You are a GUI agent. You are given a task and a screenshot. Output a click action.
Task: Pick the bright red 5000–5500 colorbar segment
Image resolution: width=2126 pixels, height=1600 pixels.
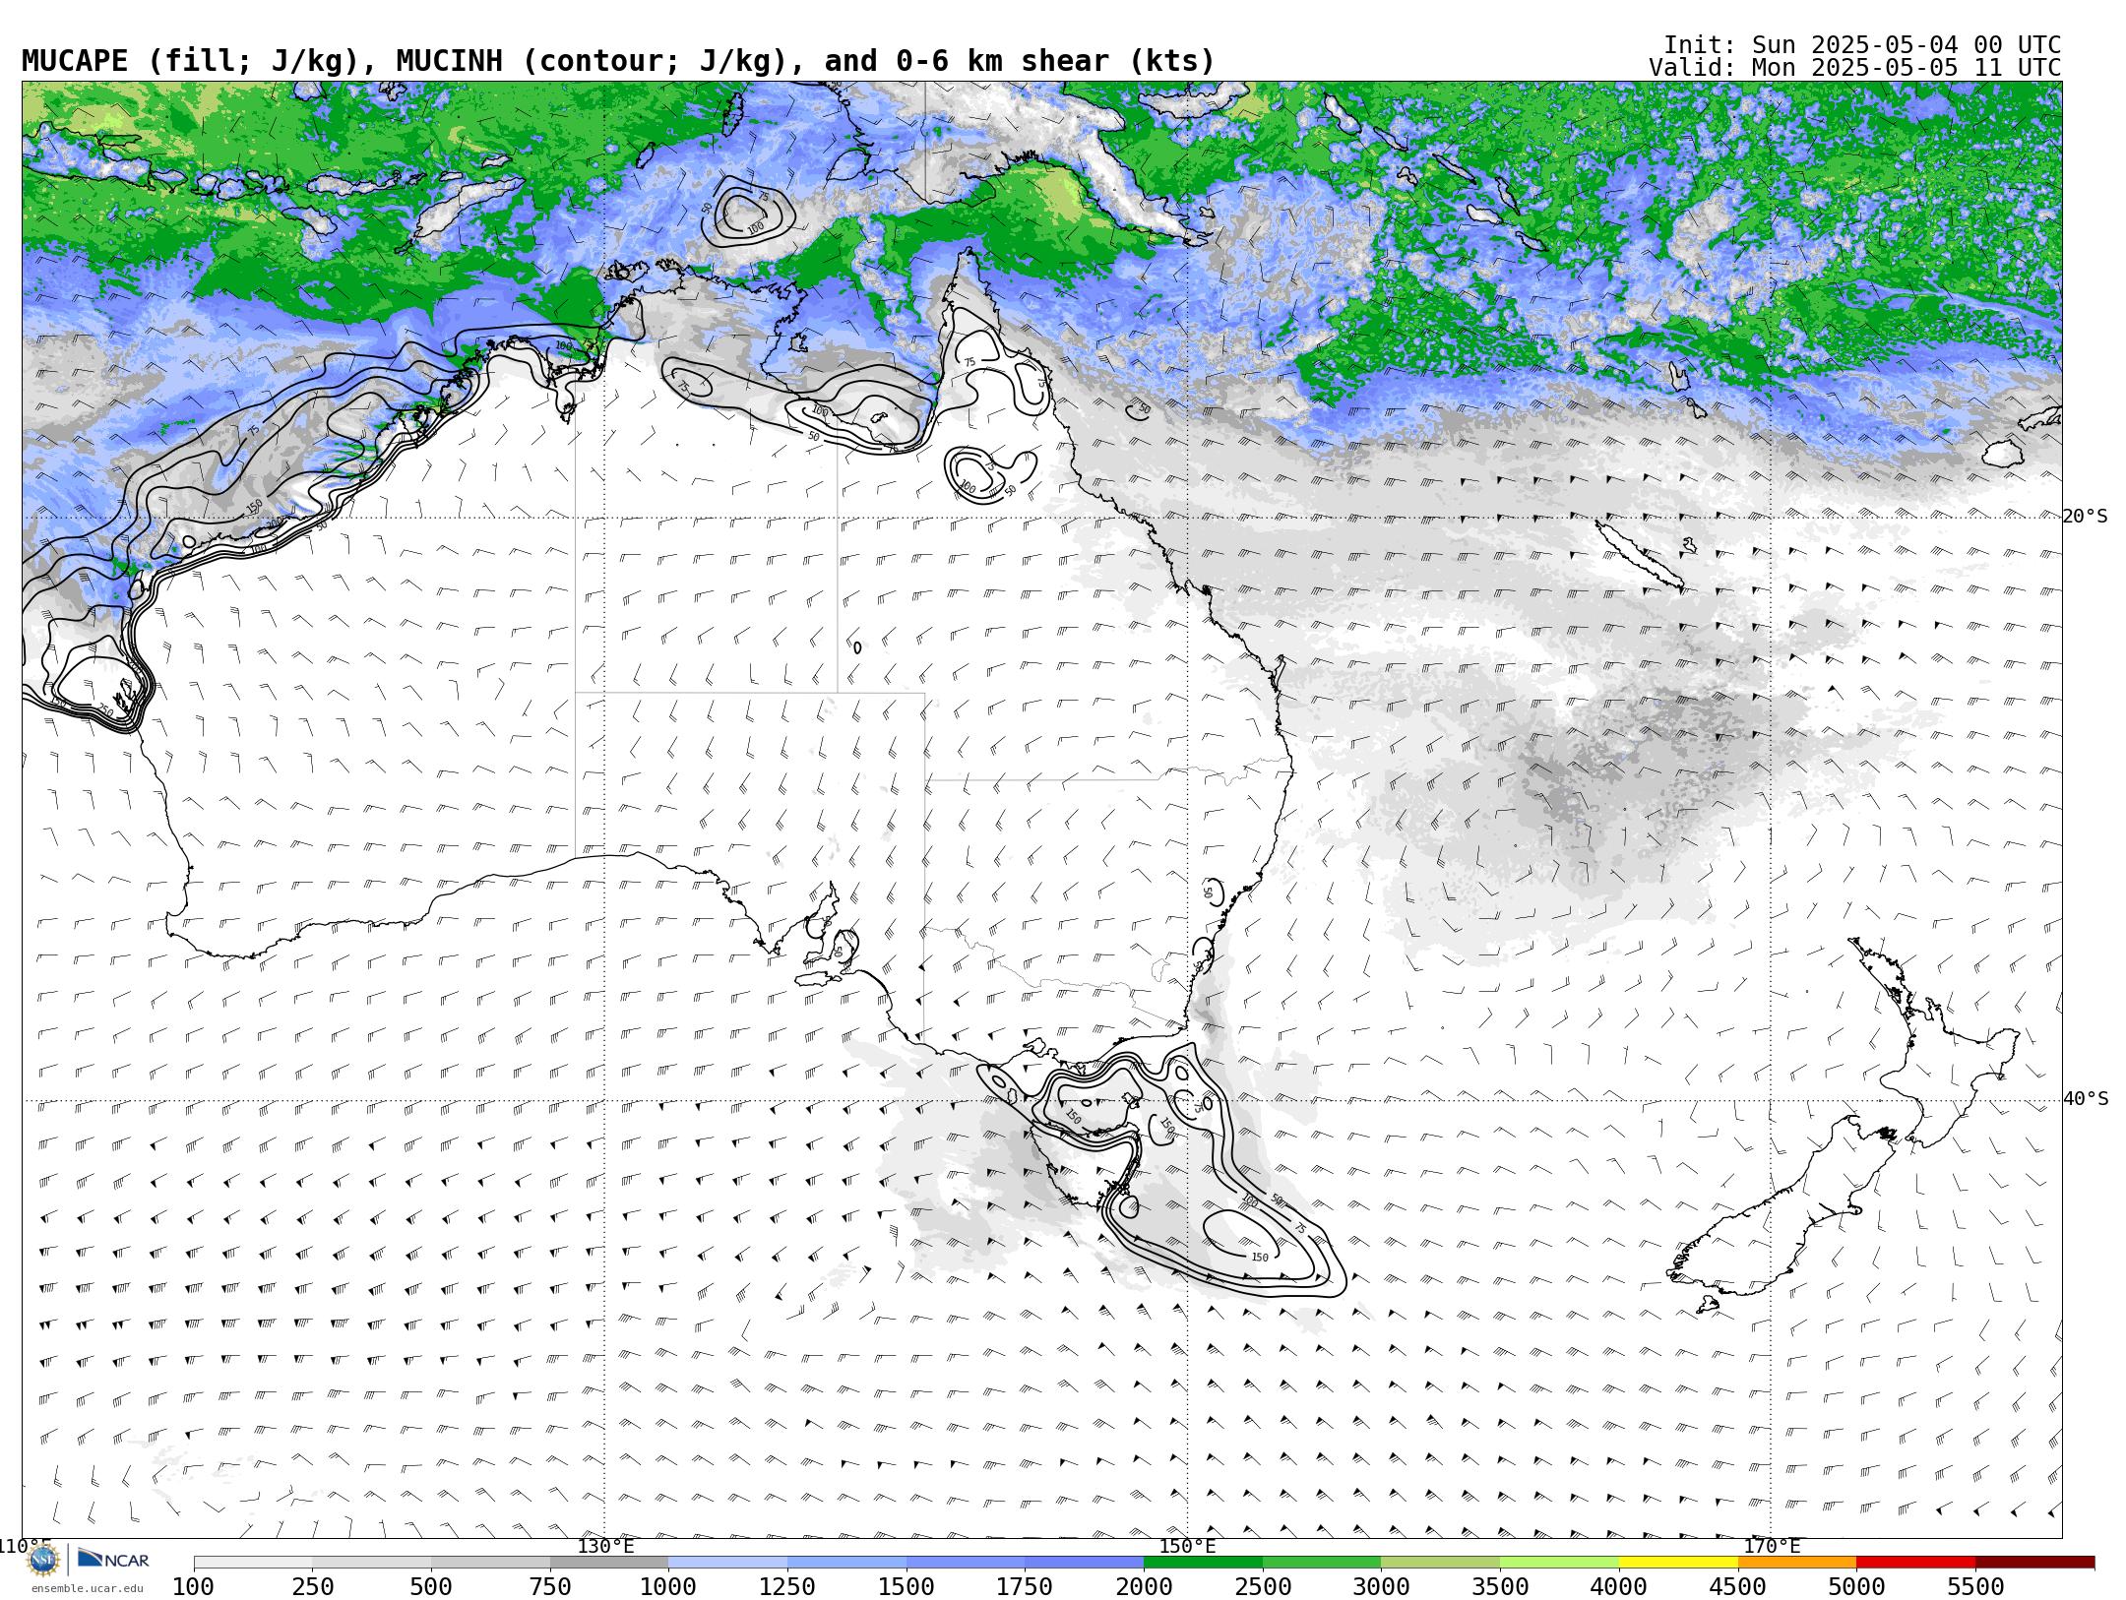(x=1915, y=1563)
